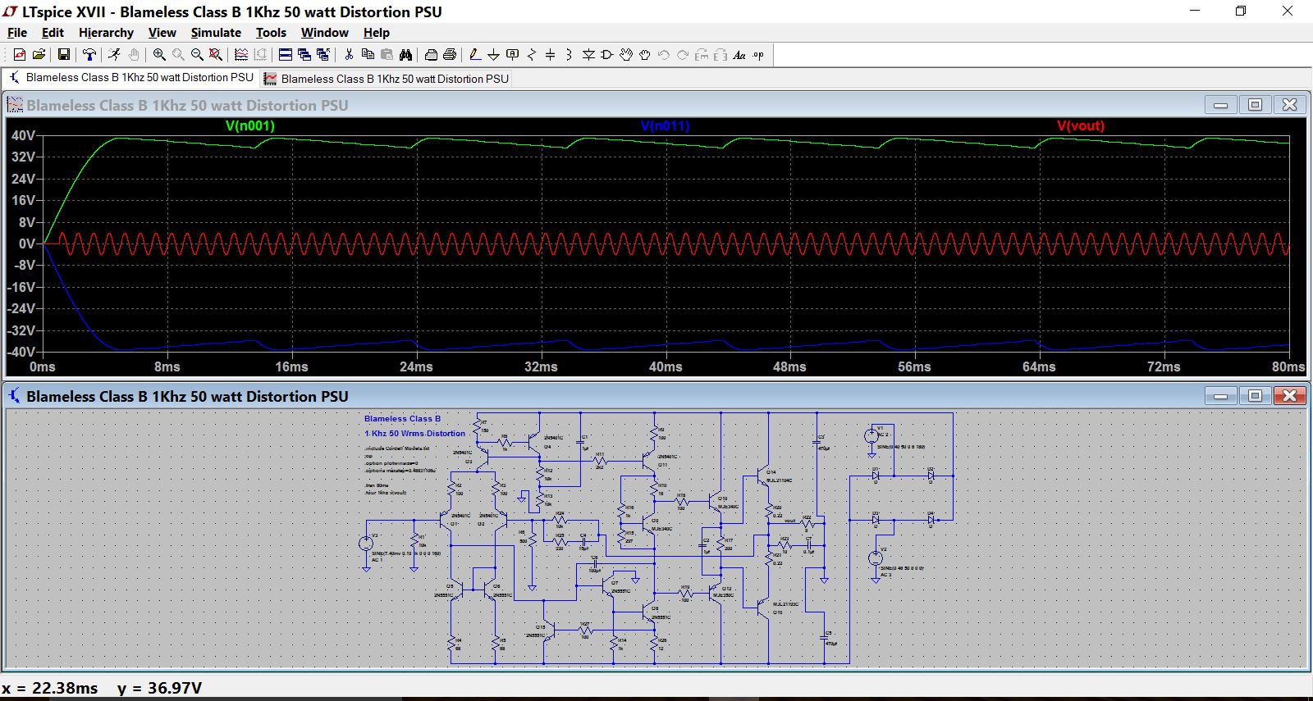1313x701 pixels.
Task: Select the Label Net tool
Action: (513, 55)
